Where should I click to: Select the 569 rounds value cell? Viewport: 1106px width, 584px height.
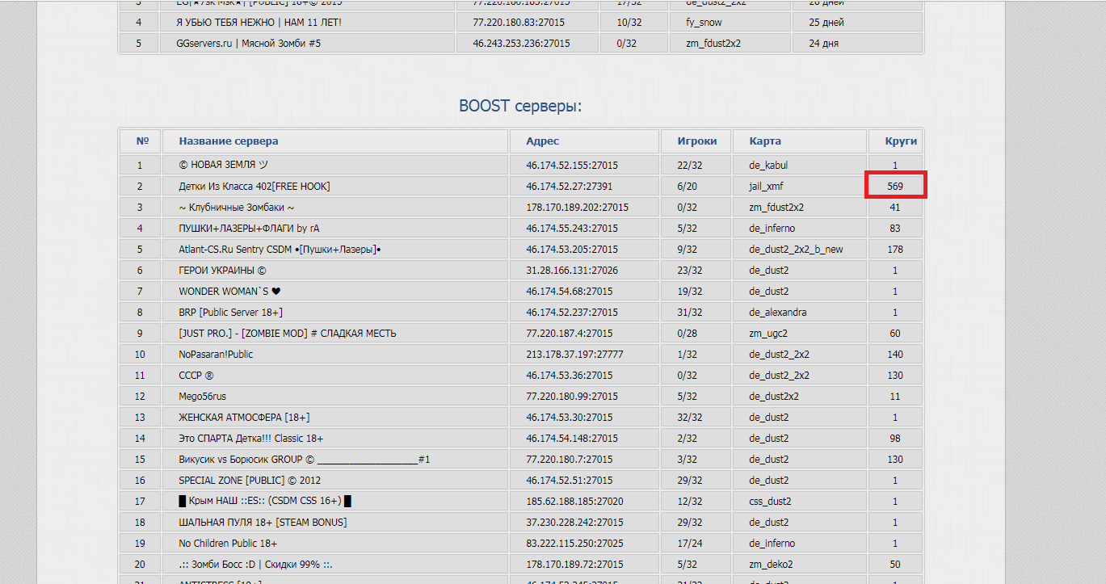coord(895,186)
